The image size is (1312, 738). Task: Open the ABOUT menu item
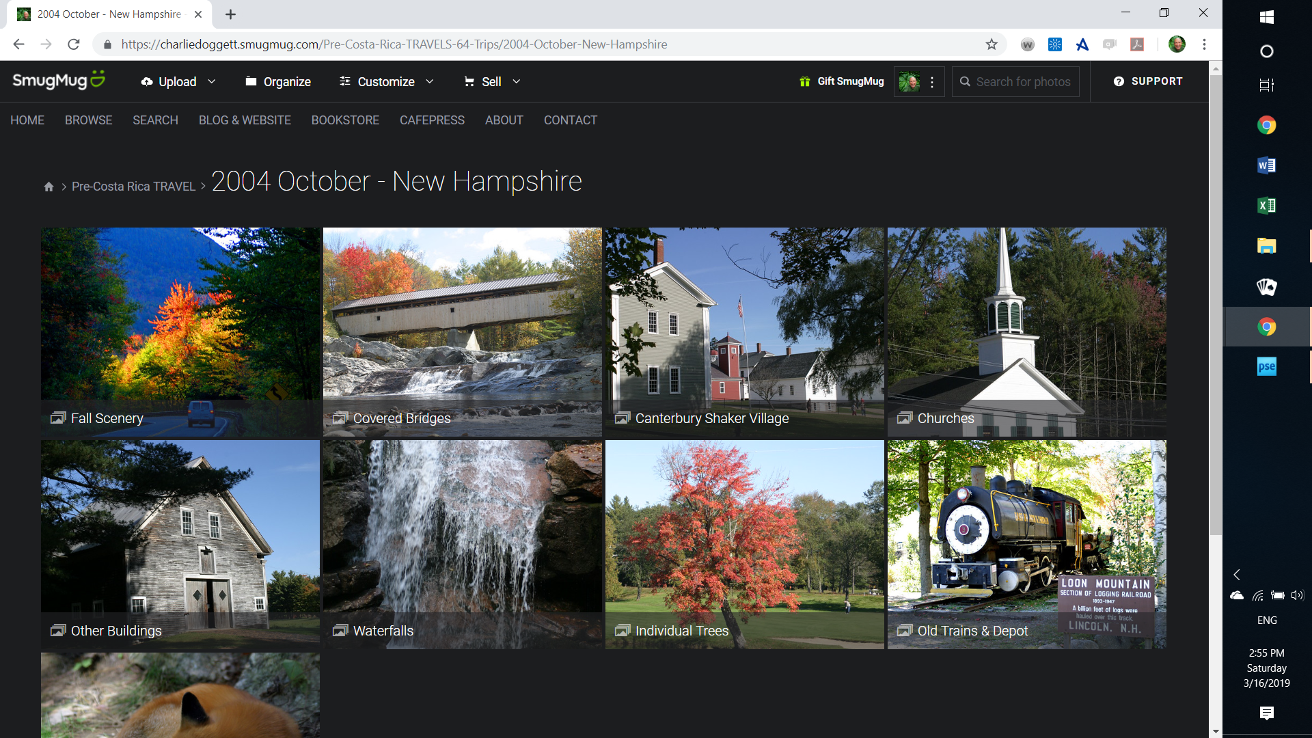[x=504, y=120]
